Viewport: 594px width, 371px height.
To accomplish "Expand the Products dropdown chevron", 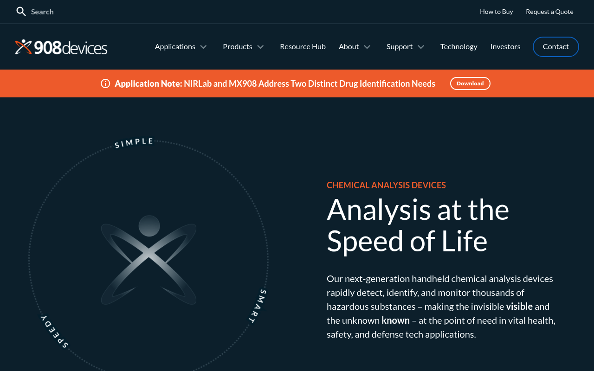I will pos(260,47).
